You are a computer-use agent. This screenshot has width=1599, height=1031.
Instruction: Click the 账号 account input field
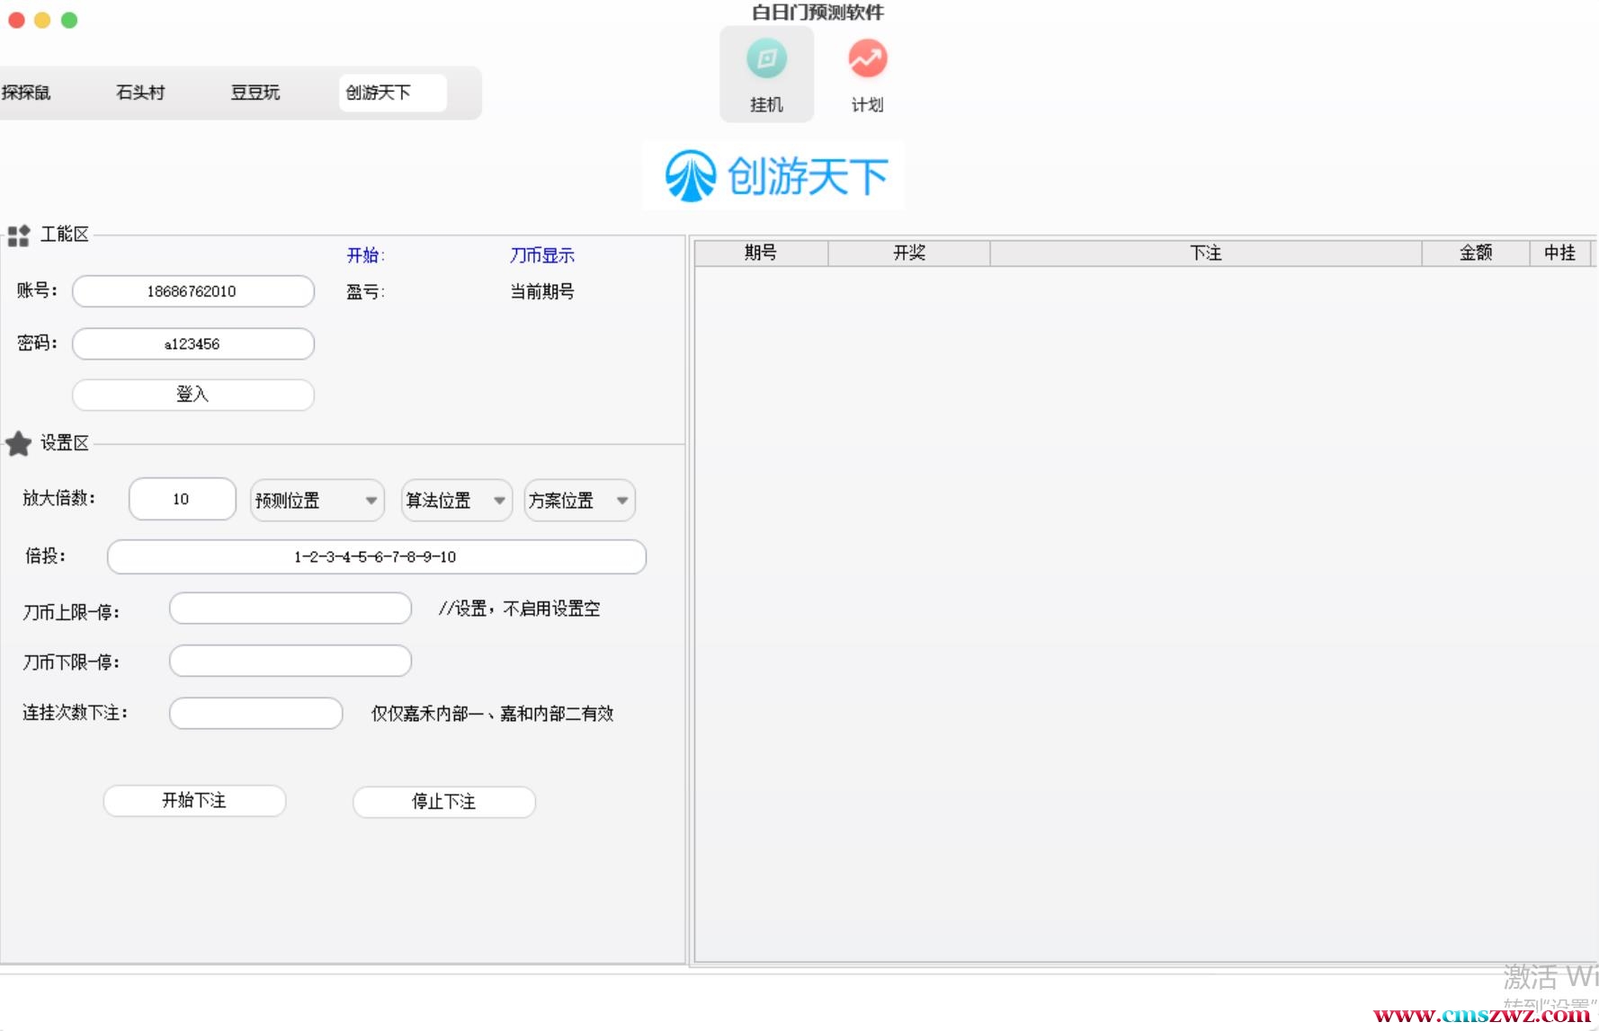click(192, 291)
